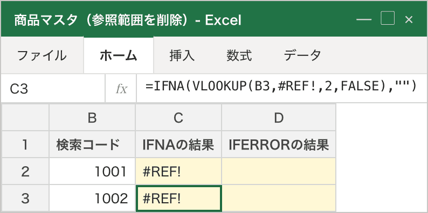Maximize the Excel window
This screenshot has width=428, height=213.
388,18
